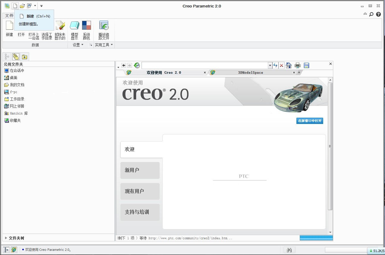Click the browser address input field

click(205, 65)
